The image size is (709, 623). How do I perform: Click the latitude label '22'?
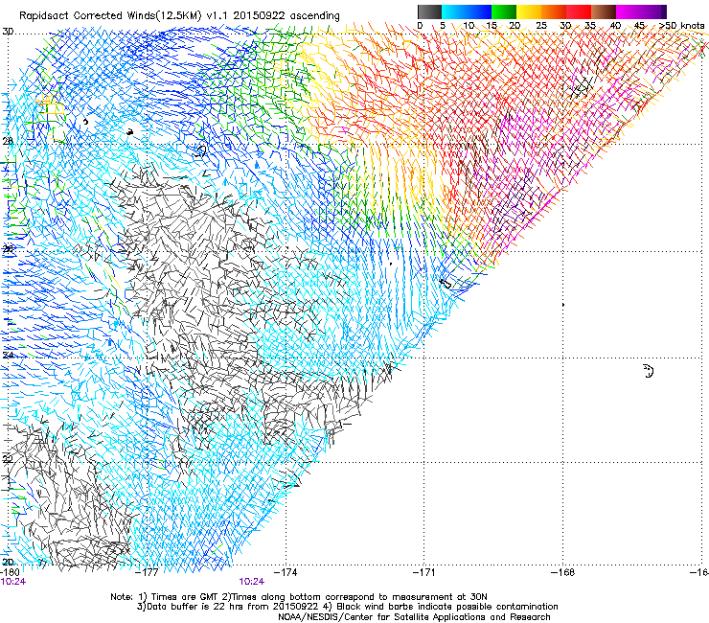(8, 459)
